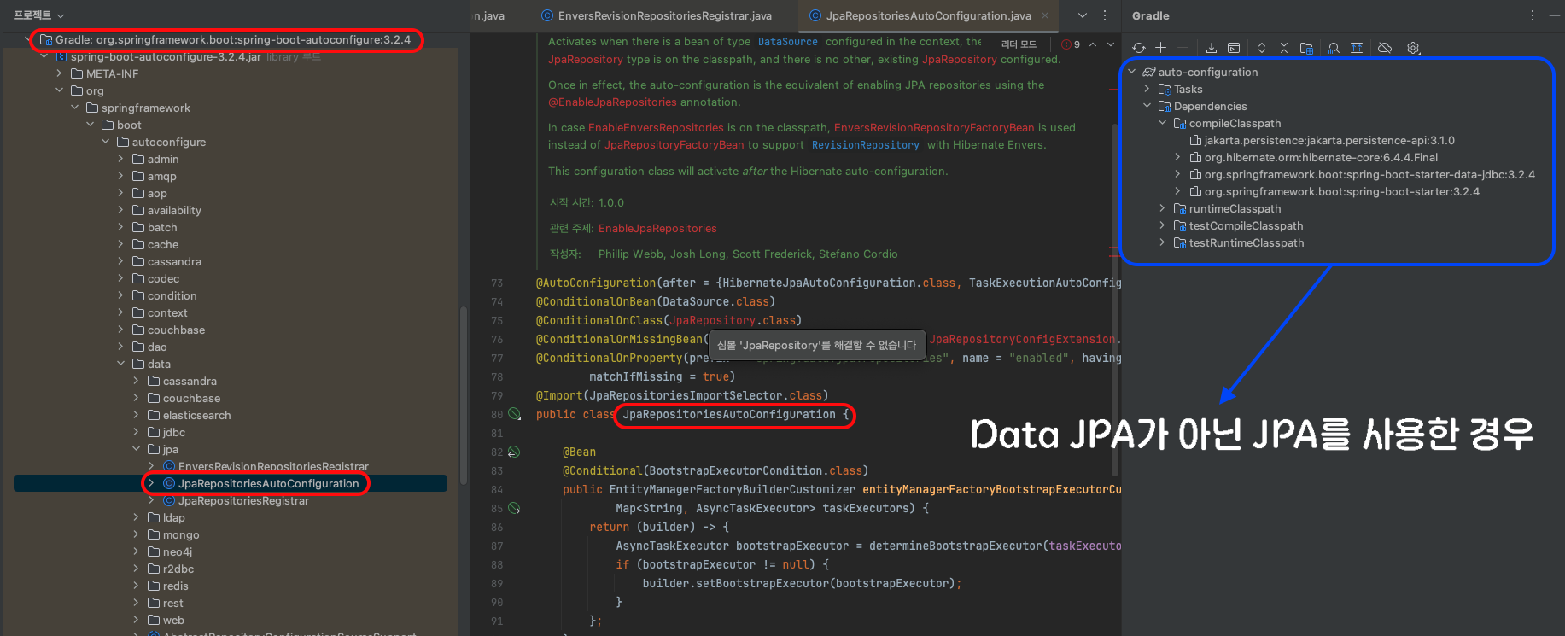Viewport: 1565px width, 636px height.
Task: Collapse the data folder in the project tree
Action: [120, 364]
